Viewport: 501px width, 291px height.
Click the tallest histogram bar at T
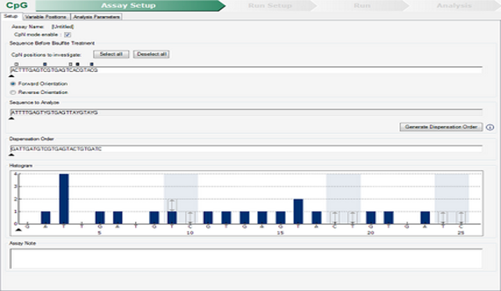click(x=64, y=198)
